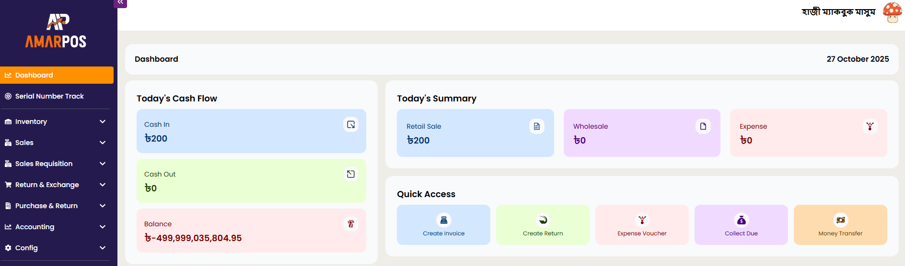Click the Today's Summary heading
Viewport: 905px width, 266px height.
tap(437, 99)
